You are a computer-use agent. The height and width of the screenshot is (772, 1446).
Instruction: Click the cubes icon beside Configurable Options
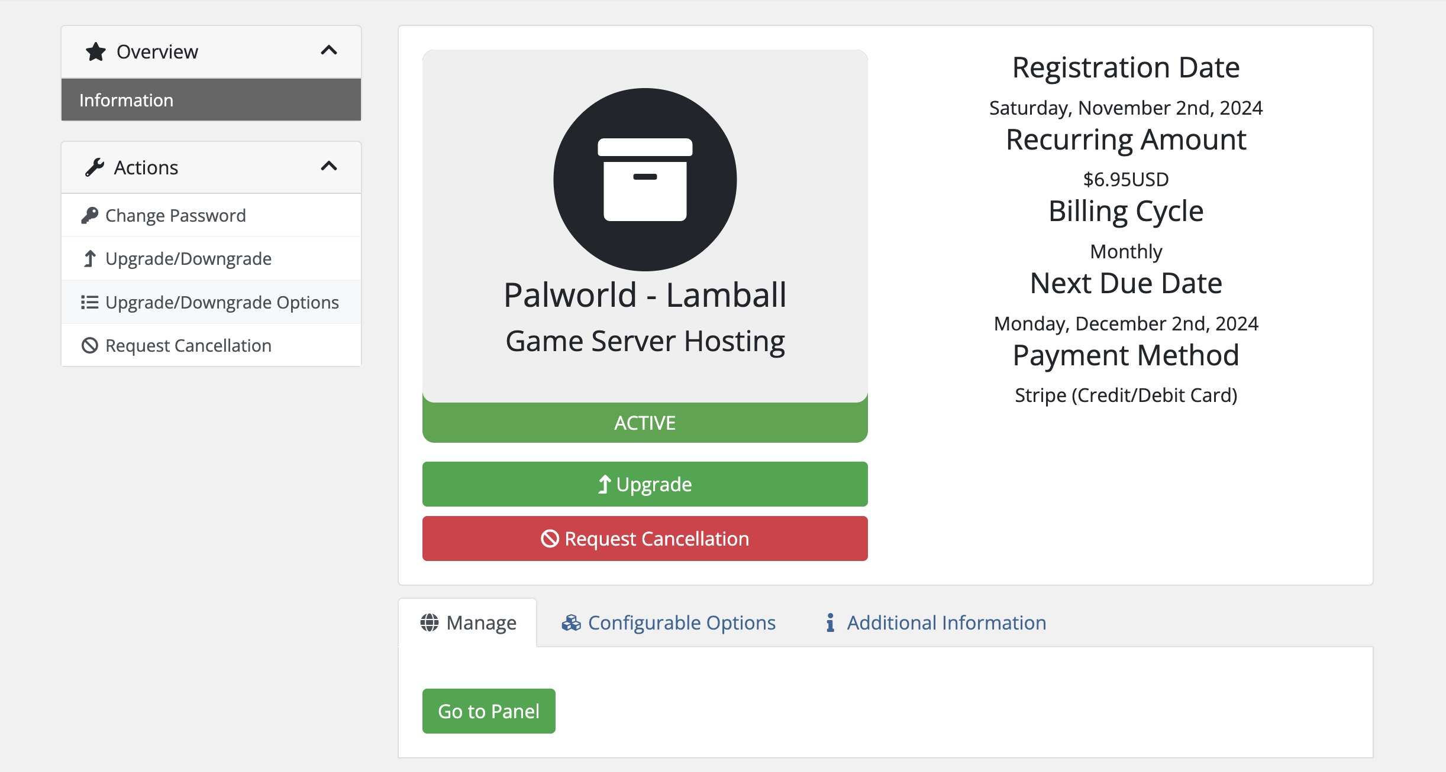(571, 622)
